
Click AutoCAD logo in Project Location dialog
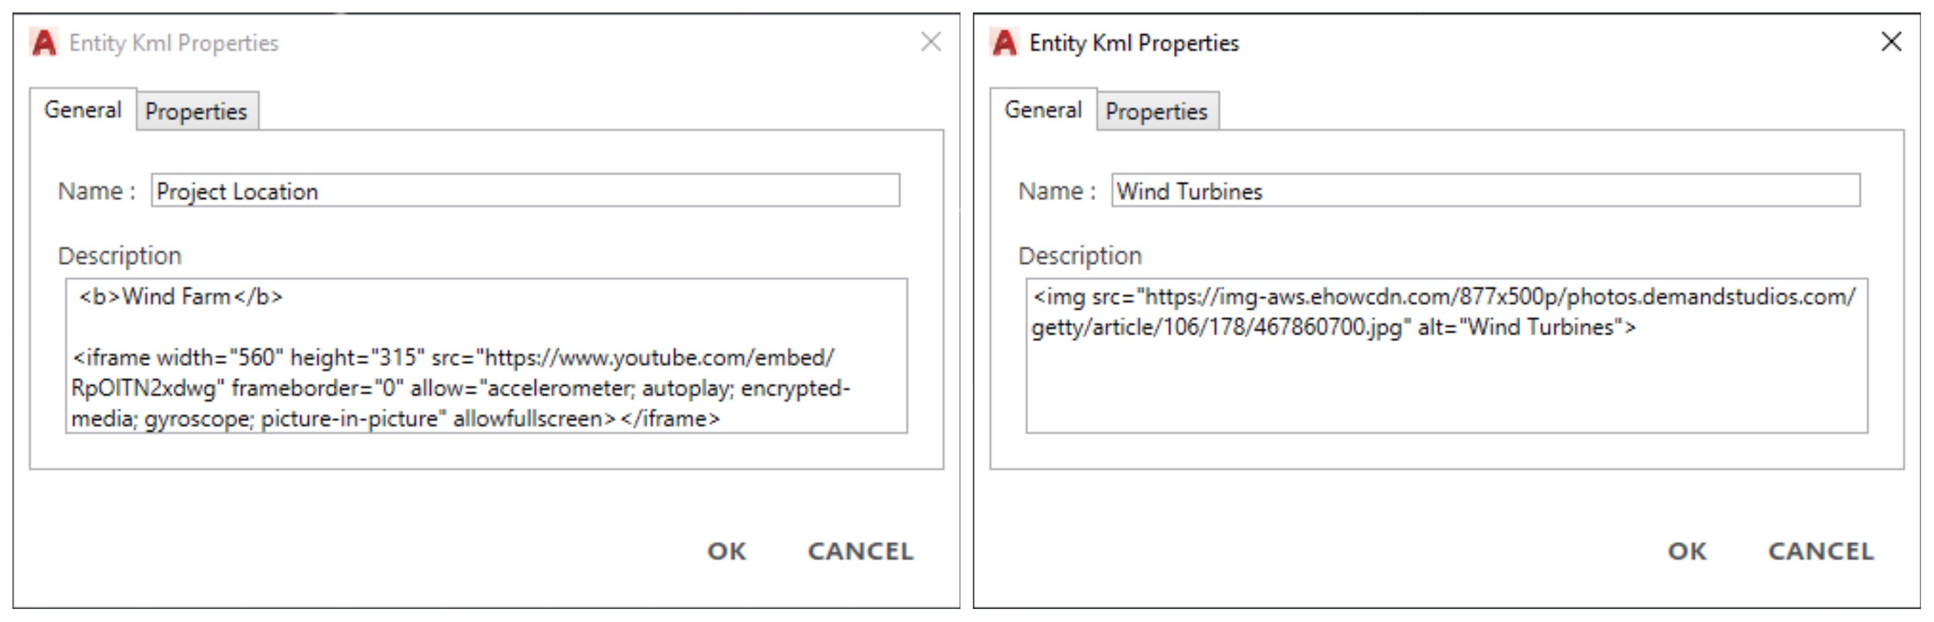coord(43,43)
